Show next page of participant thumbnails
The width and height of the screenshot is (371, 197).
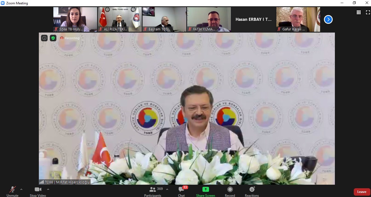click(328, 19)
